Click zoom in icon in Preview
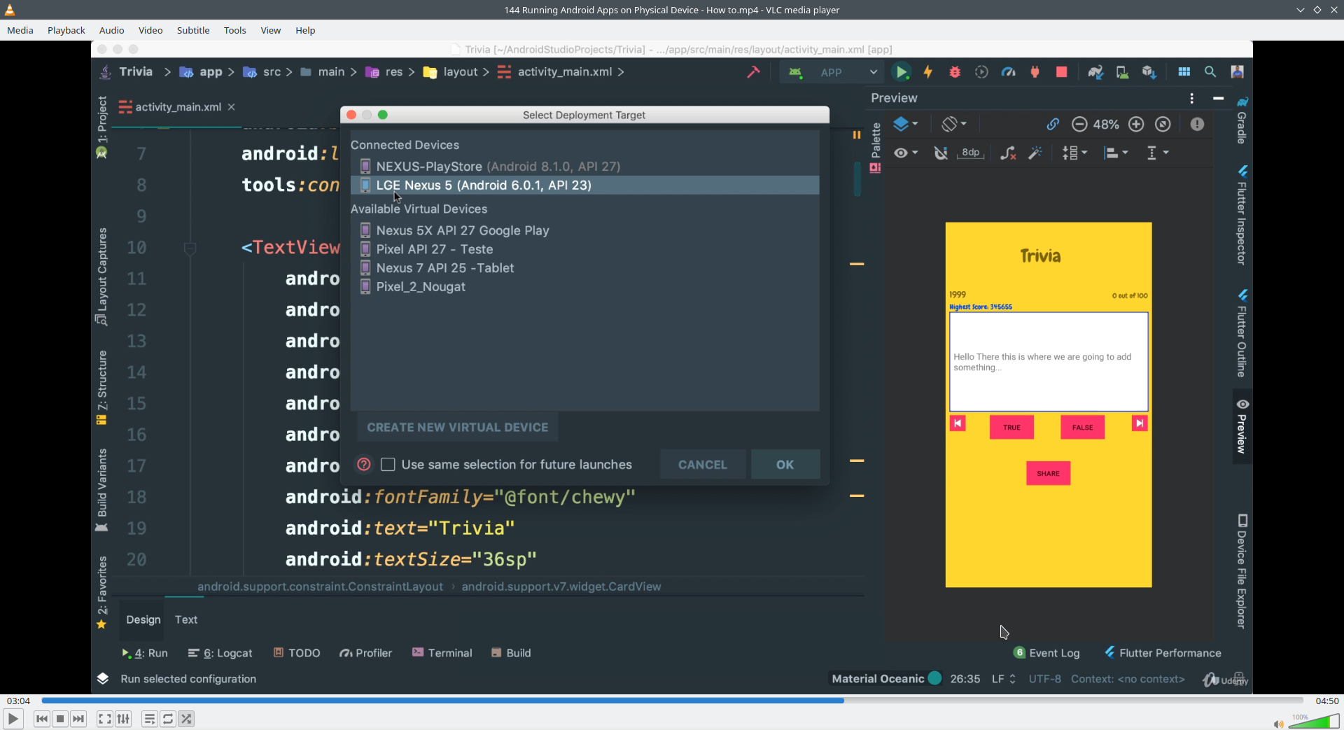 (1136, 125)
